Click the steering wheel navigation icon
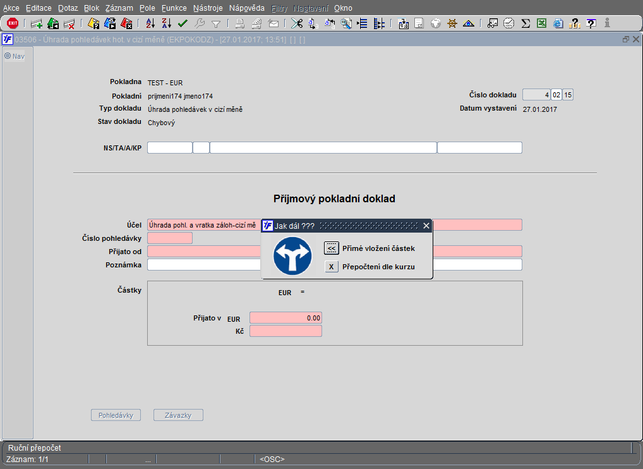Screen dimensions: 643x469 point(452,24)
